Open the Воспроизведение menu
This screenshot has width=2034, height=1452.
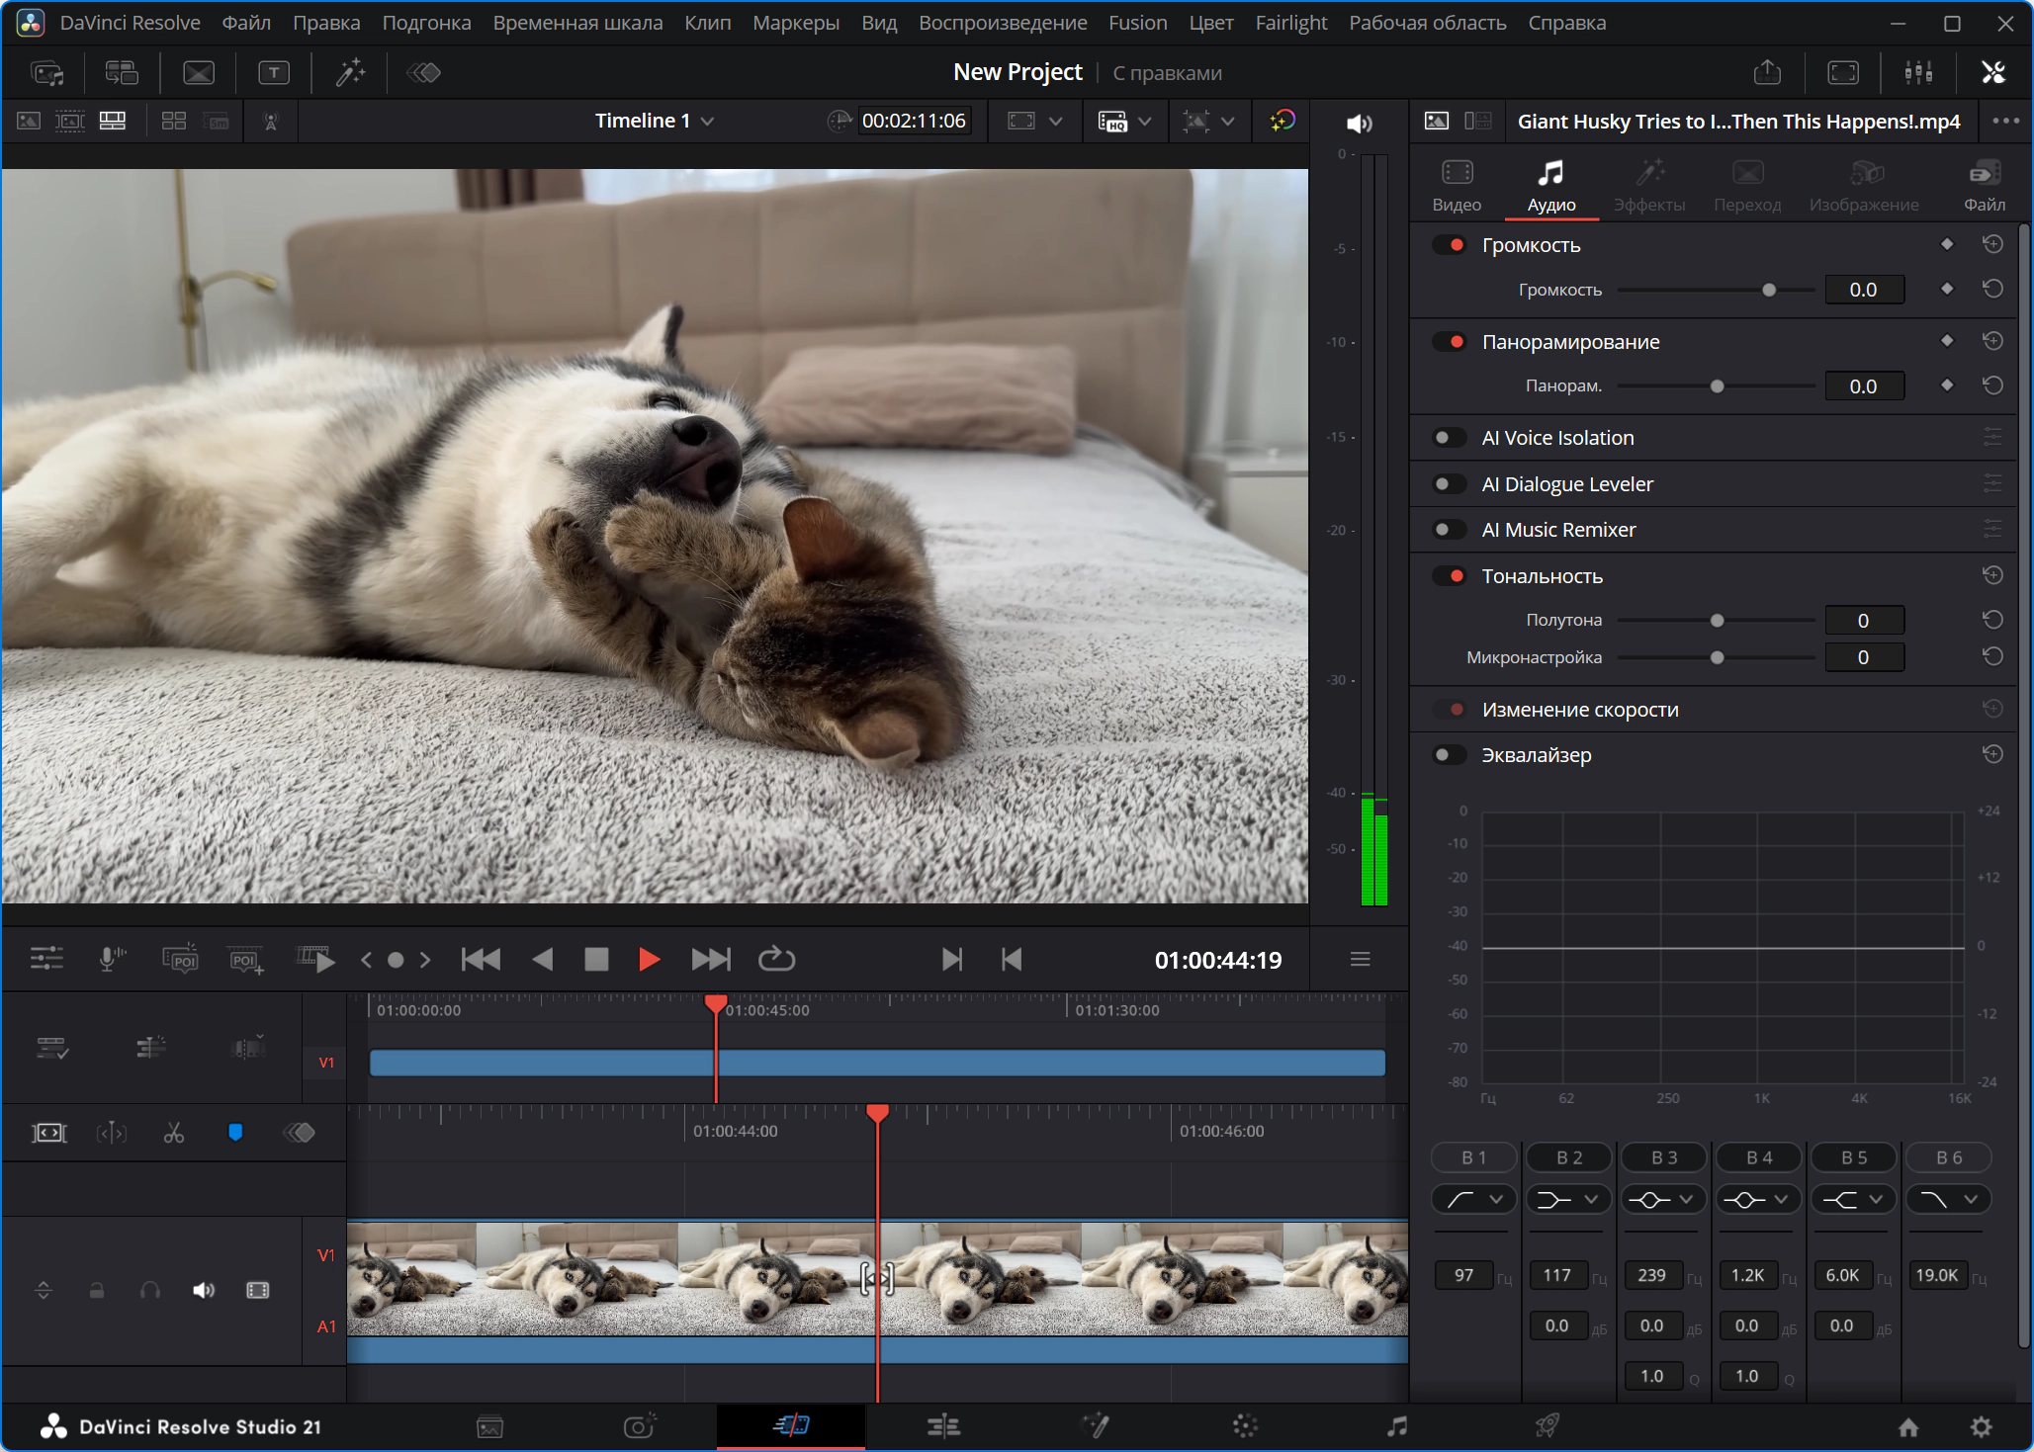(x=1003, y=23)
